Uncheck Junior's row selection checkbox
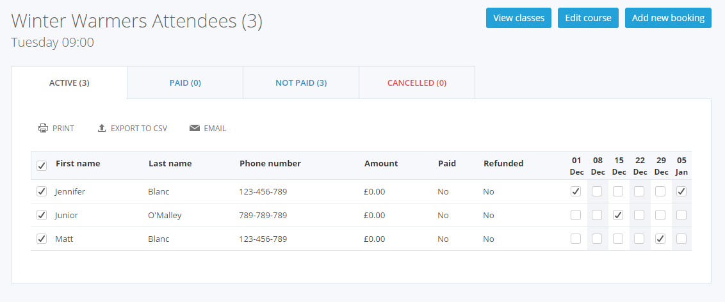The image size is (725, 302). point(42,215)
